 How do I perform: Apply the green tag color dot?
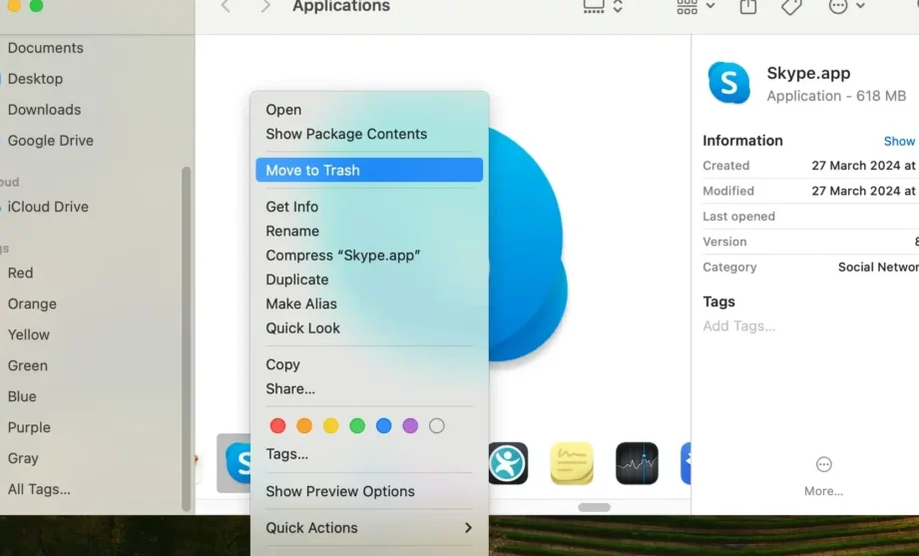click(357, 426)
